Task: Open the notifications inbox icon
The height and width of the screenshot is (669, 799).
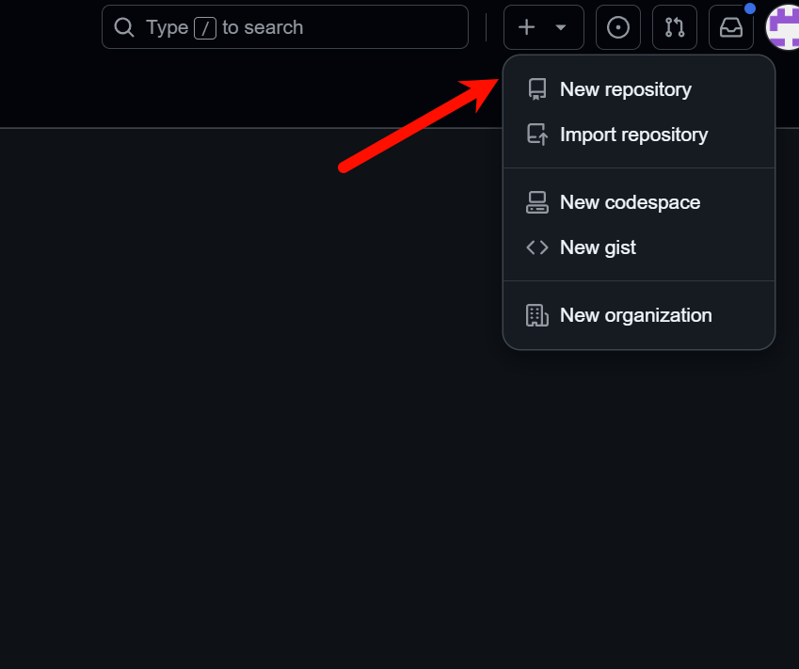Action: (731, 27)
